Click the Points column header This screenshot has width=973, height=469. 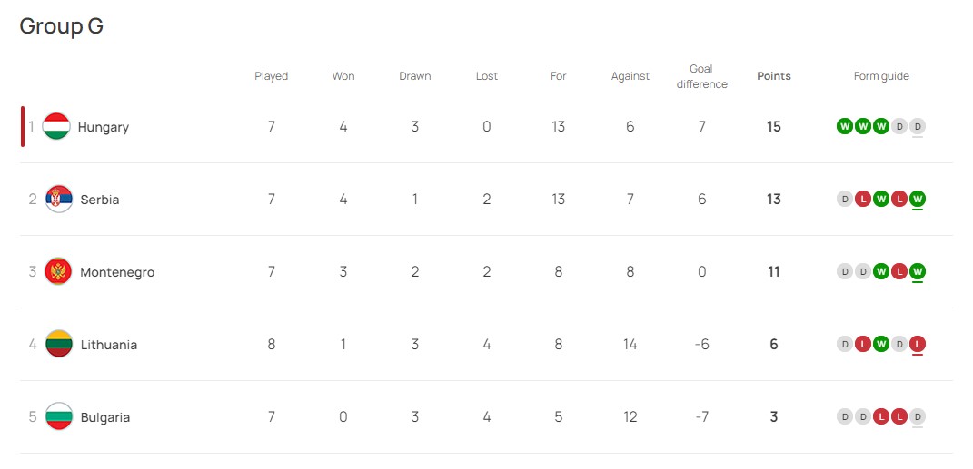pyautogui.click(x=774, y=76)
